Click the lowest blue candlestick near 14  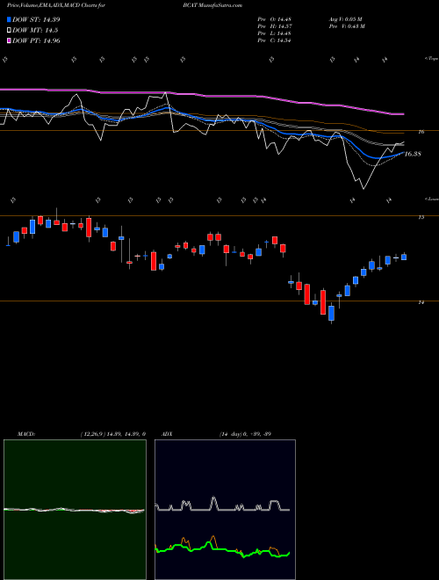click(332, 313)
